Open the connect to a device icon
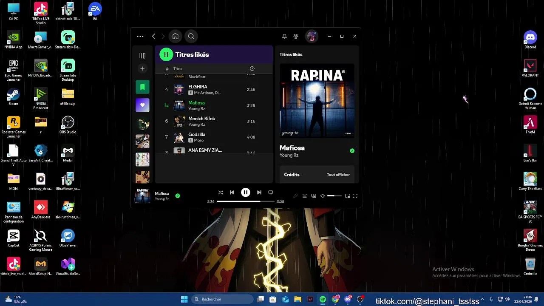This screenshot has height=306, width=544. click(314, 196)
